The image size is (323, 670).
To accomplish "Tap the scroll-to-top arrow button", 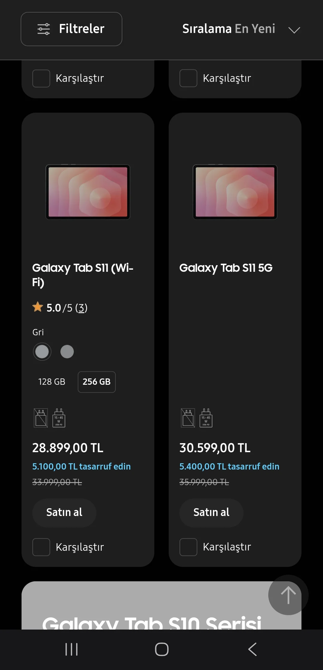I will [288, 595].
